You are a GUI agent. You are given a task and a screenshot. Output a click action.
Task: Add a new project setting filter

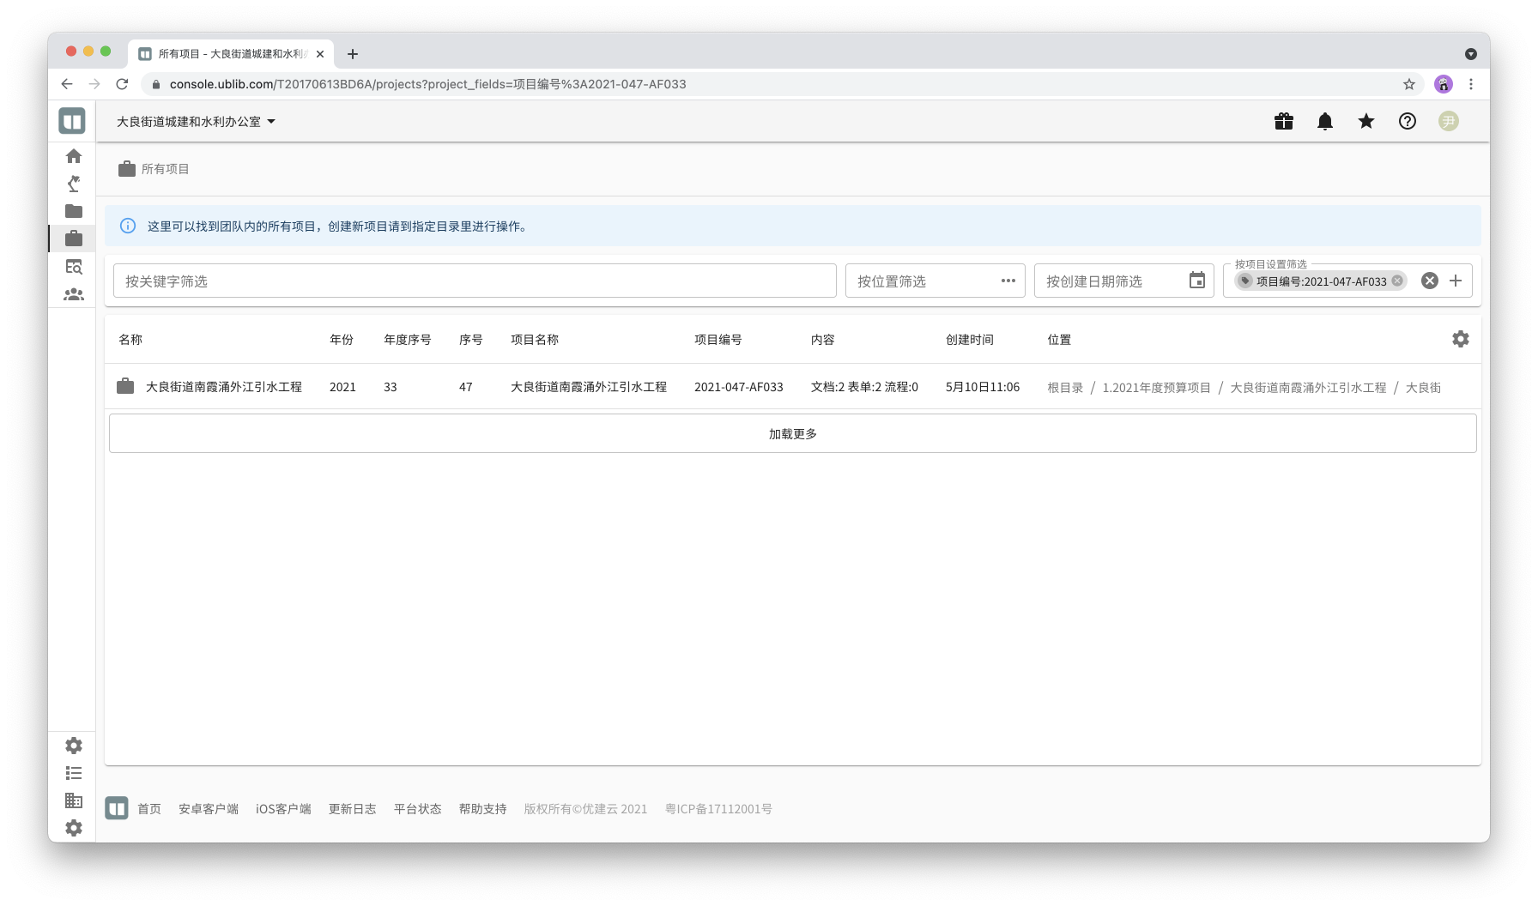1456,281
